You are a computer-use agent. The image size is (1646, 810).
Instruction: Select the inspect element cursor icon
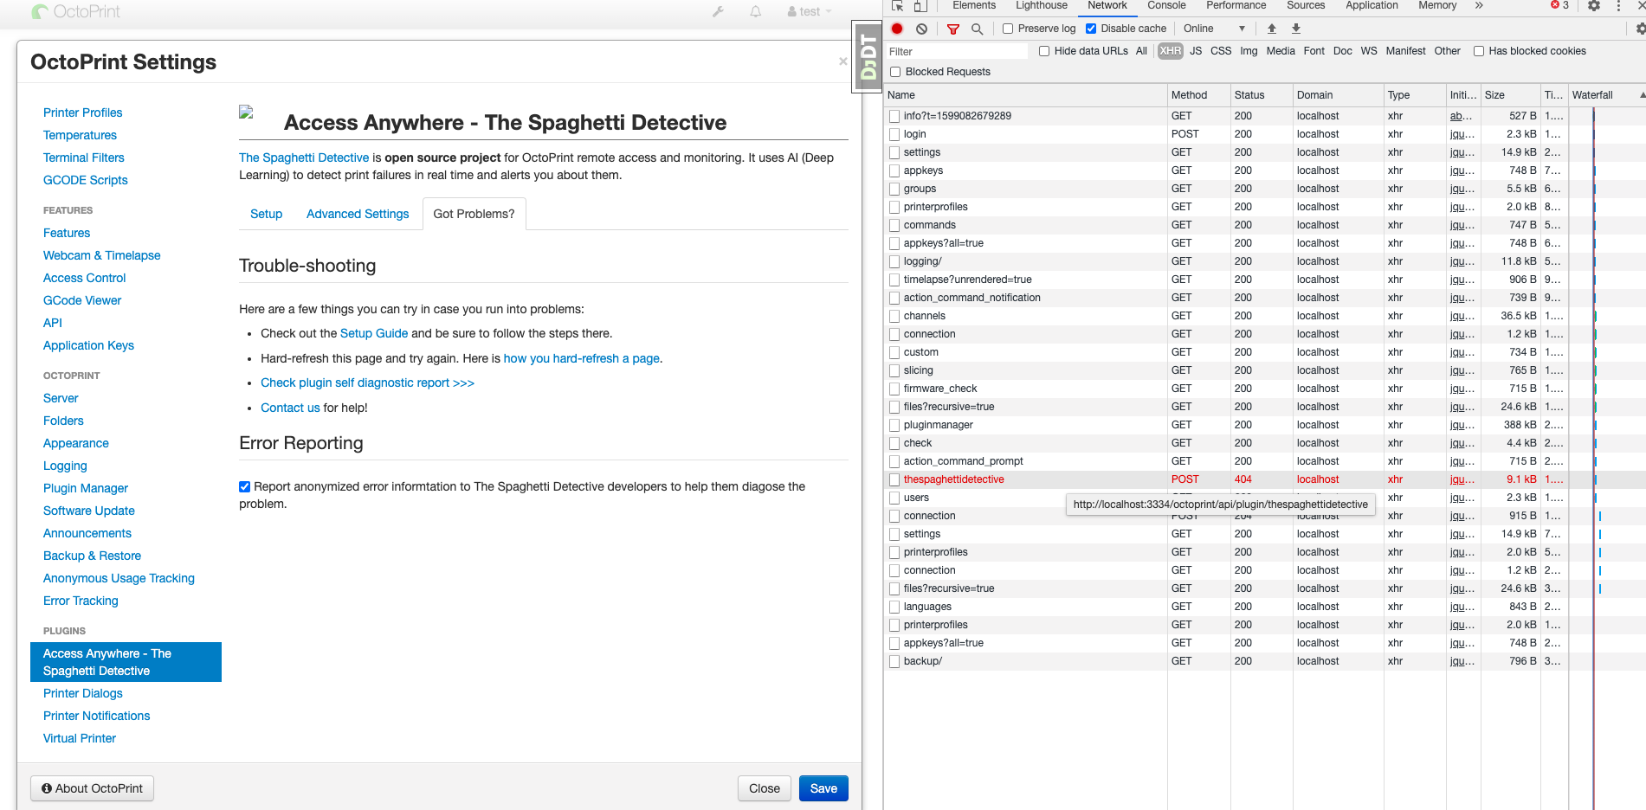coord(898,5)
